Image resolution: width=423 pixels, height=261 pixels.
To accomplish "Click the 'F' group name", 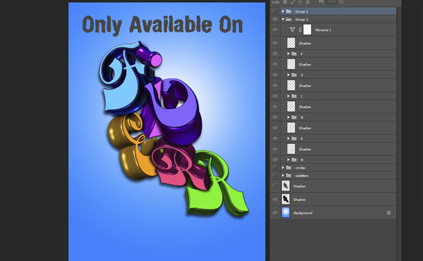I will pos(302,54).
